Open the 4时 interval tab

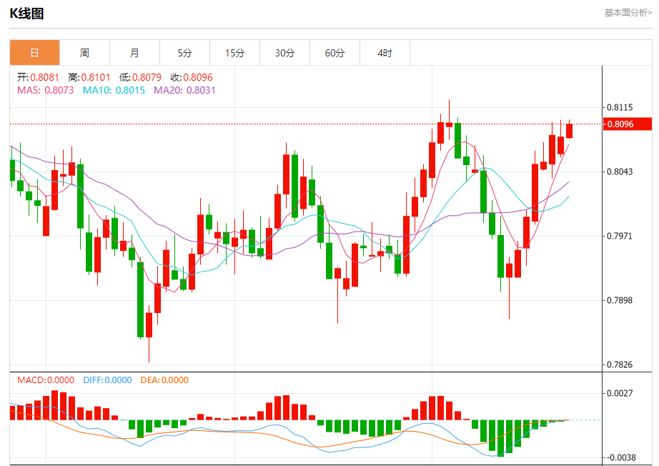pos(385,52)
